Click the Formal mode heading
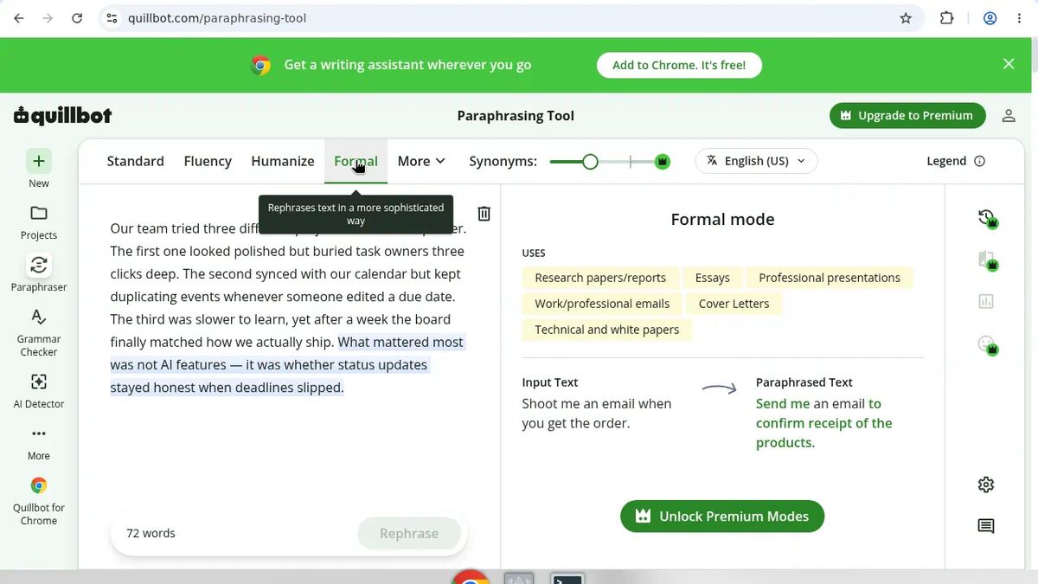 722,220
